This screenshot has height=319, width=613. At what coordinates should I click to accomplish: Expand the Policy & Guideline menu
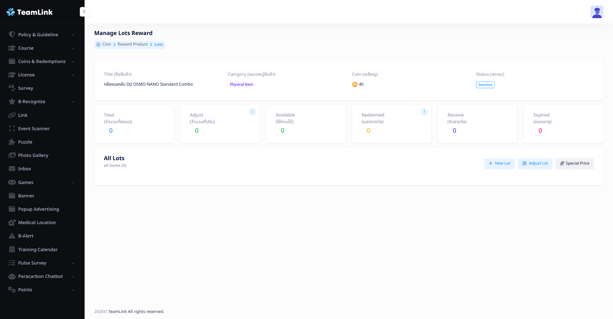72,35
